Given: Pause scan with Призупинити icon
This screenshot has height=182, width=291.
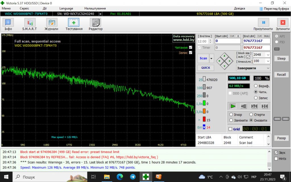Looking at the screenshot, I should pyautogui.click(x=263, y=22).
